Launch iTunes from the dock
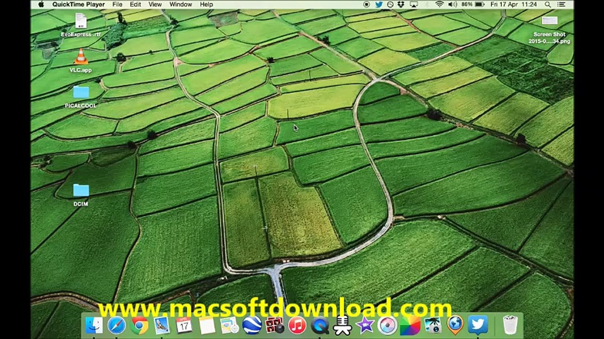604x339 pixels. click(297, 325)
